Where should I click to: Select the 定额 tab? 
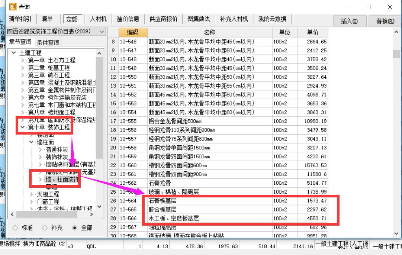[x=72, y=19]
